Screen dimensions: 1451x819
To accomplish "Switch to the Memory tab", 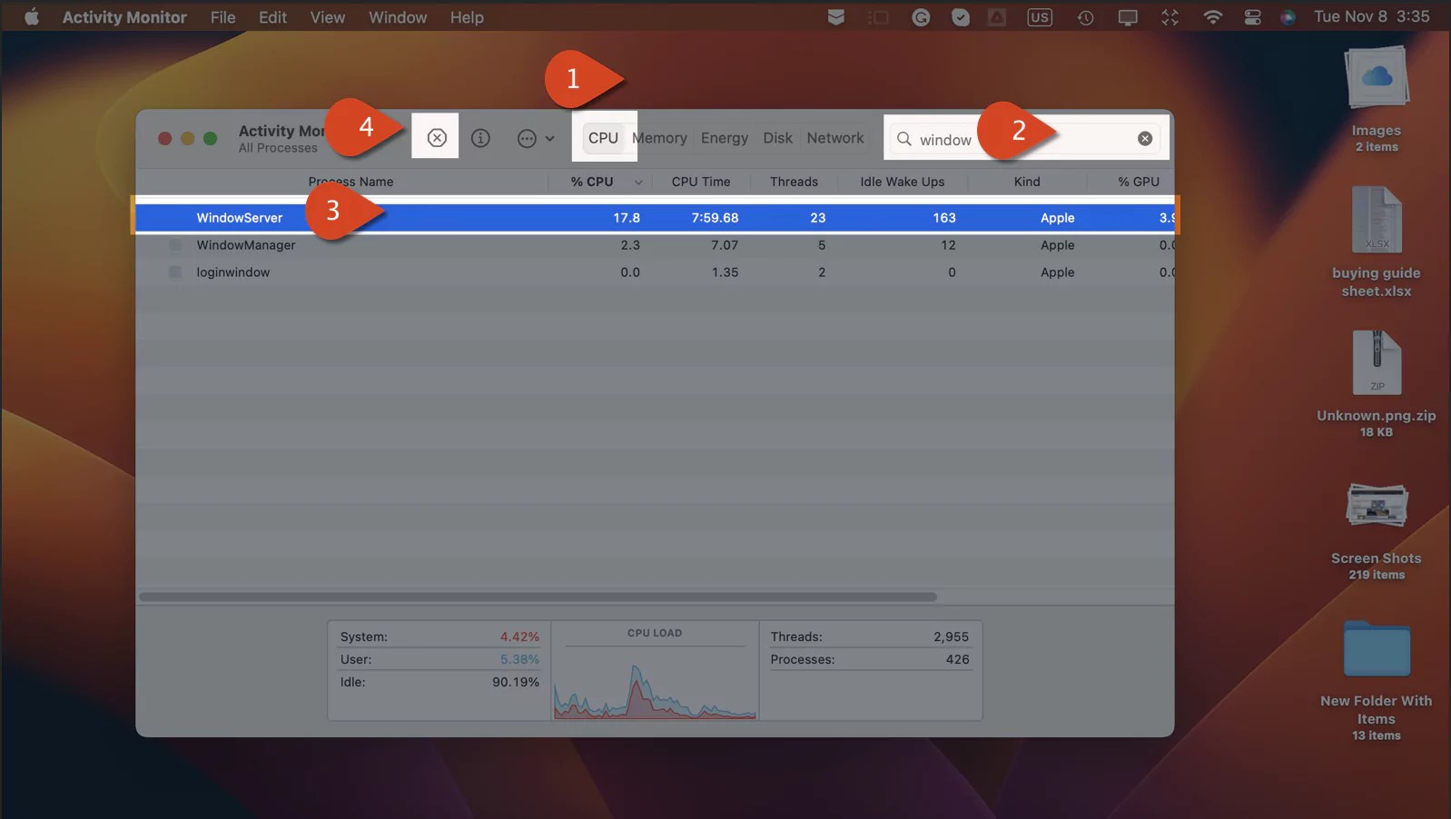I will tap(660, 138).
